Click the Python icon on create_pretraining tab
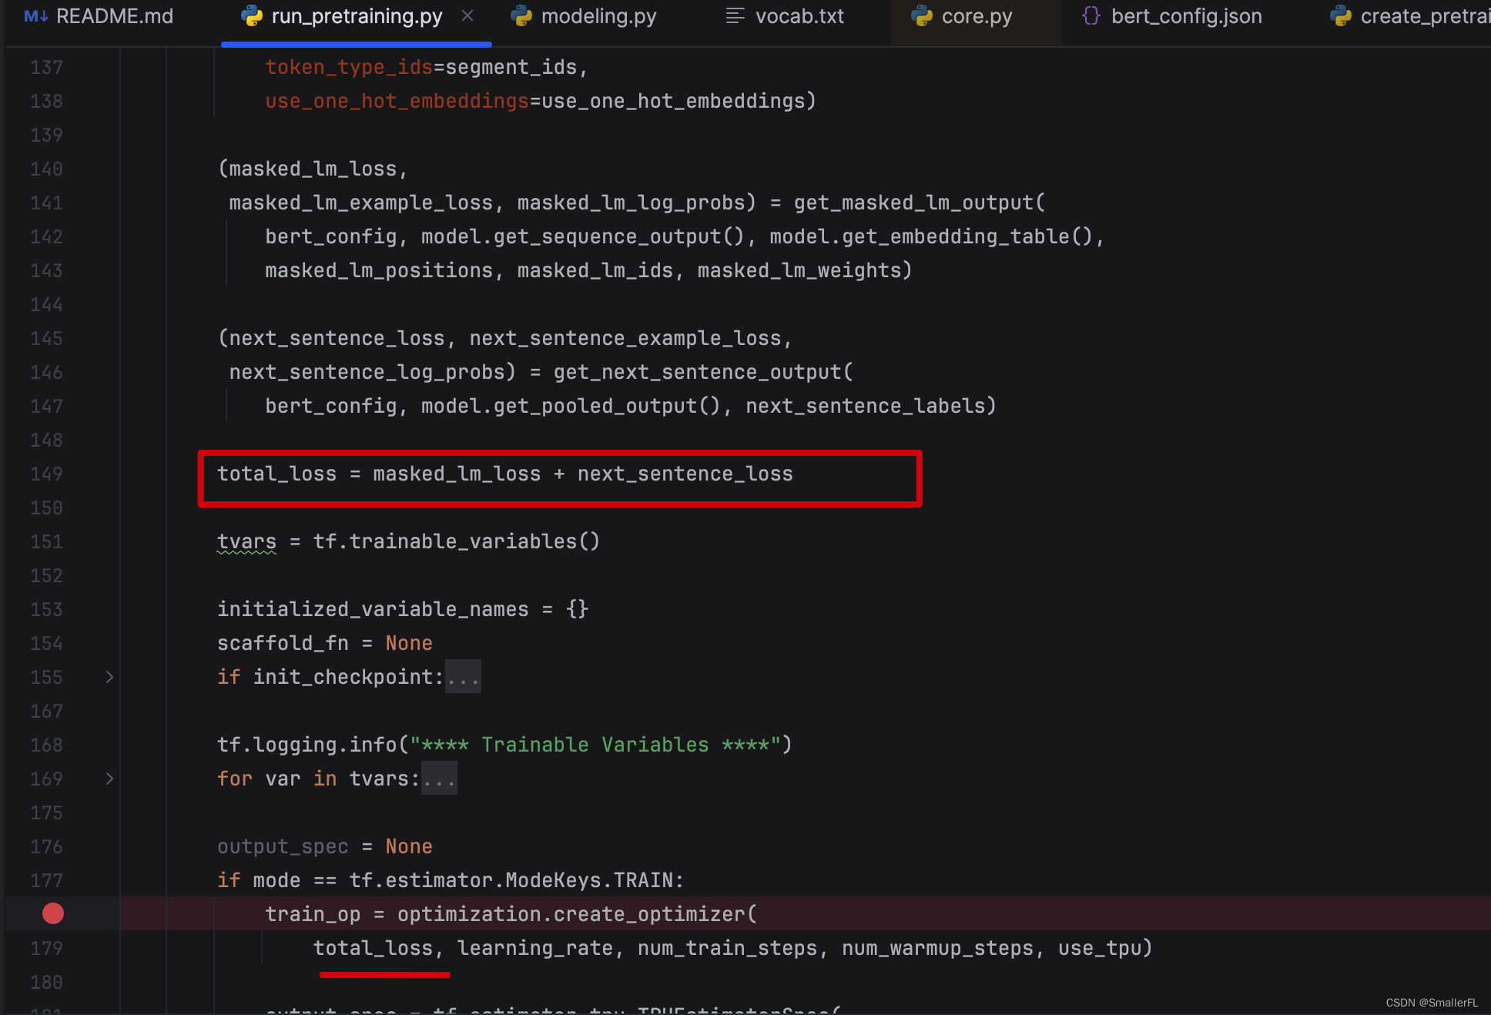The image size is (1491, 1015). click(1341, 16)
